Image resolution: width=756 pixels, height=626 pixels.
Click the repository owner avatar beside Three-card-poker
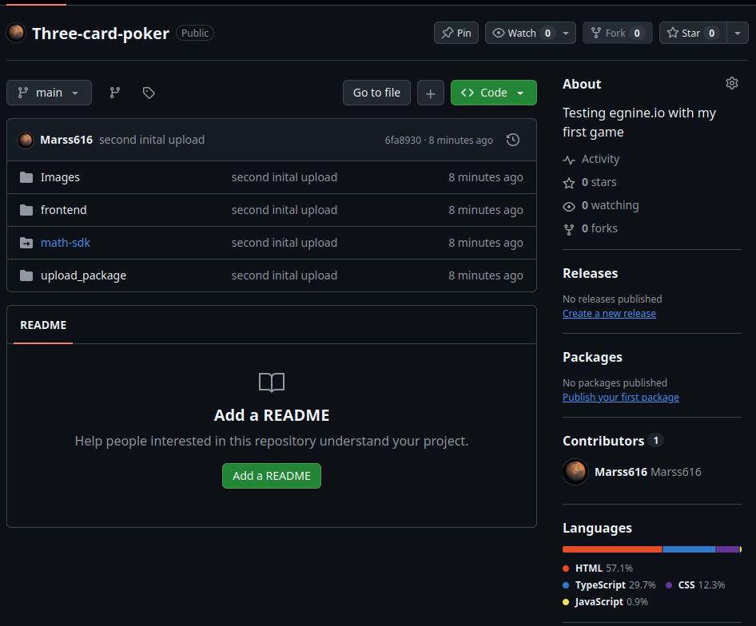tap(16, 33)
